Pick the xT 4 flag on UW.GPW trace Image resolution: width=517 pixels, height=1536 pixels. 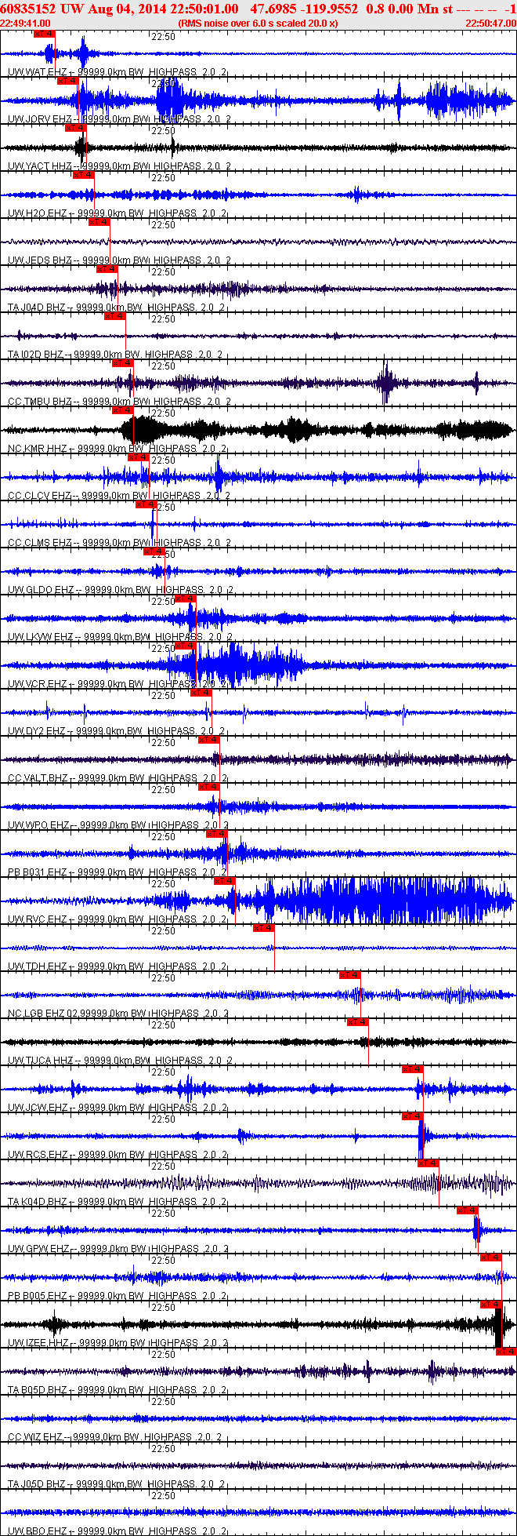click(468, 1210)
